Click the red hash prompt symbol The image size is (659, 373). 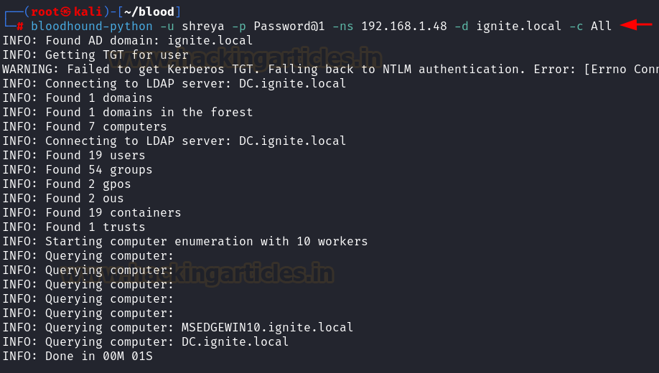[20, 27]
